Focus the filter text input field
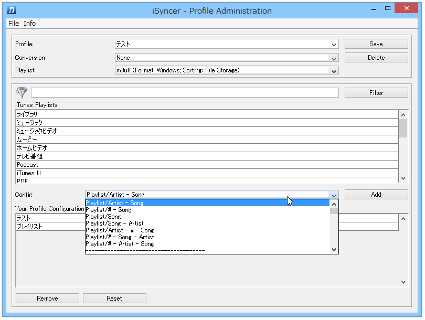The width and height of the screenshot is (425, 320). tap(185, 93)
